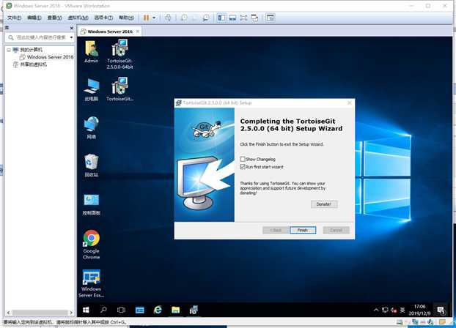Select the Recycle Bin desktop icon

92,165
